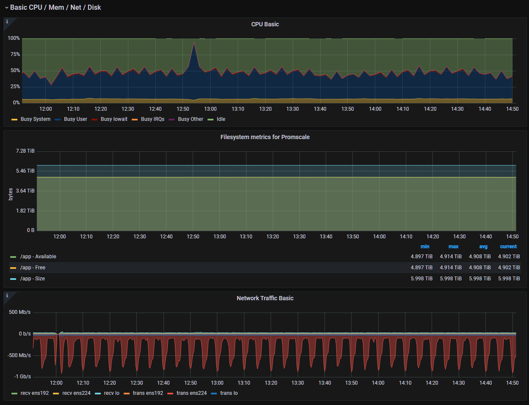The image size is (529, 405).
Task: Select the /app - Size legend swatch
Action: [x=13, y=279]
